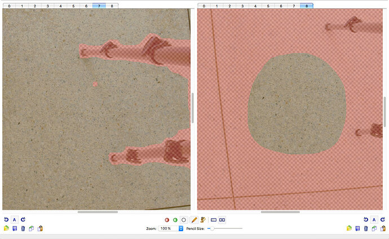Click the right image horizontal scrollbar
The height and width of the screenshot is (239, 389).
(x=280, y=212)
